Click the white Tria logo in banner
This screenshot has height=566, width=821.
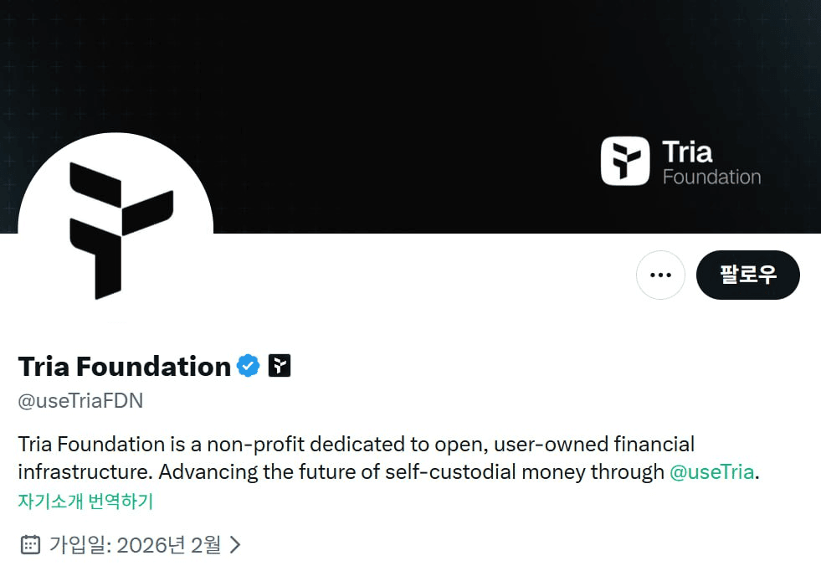pos(625,161)
